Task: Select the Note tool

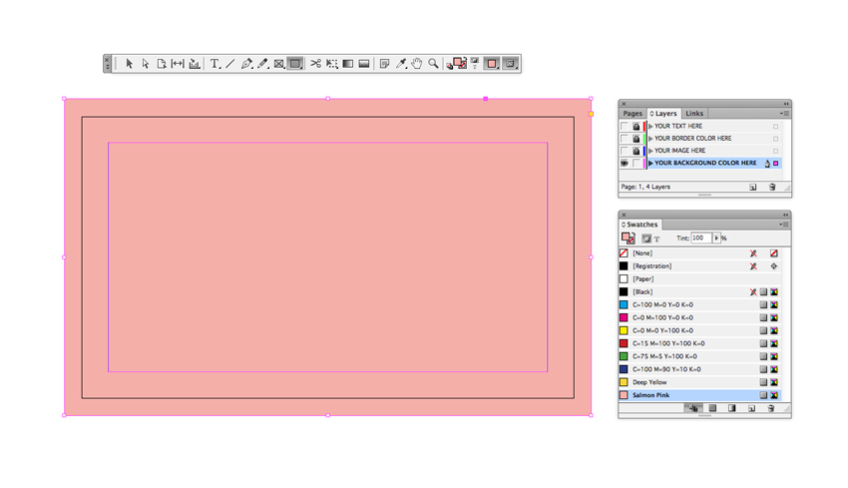Action: click(x=384, y=64)
